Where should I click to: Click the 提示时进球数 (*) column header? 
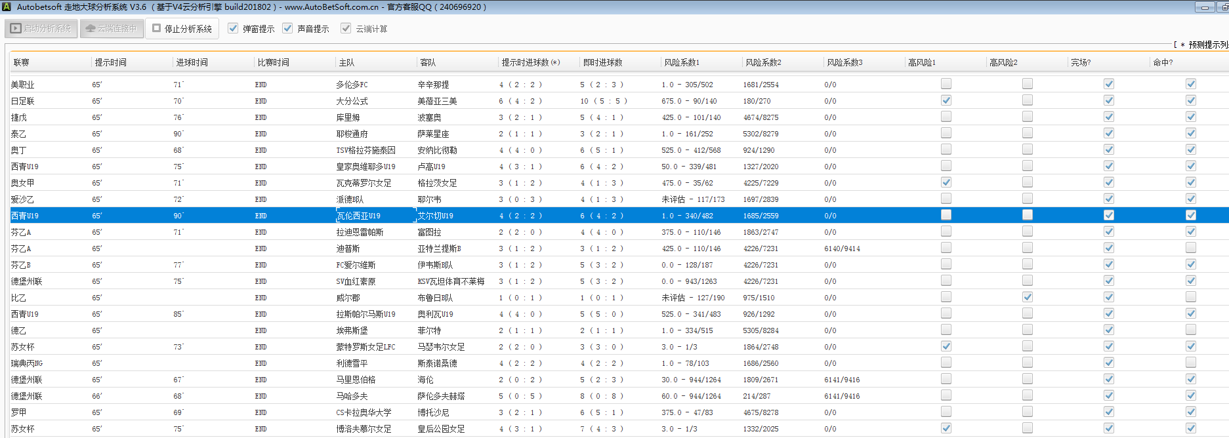pos(530,62)
